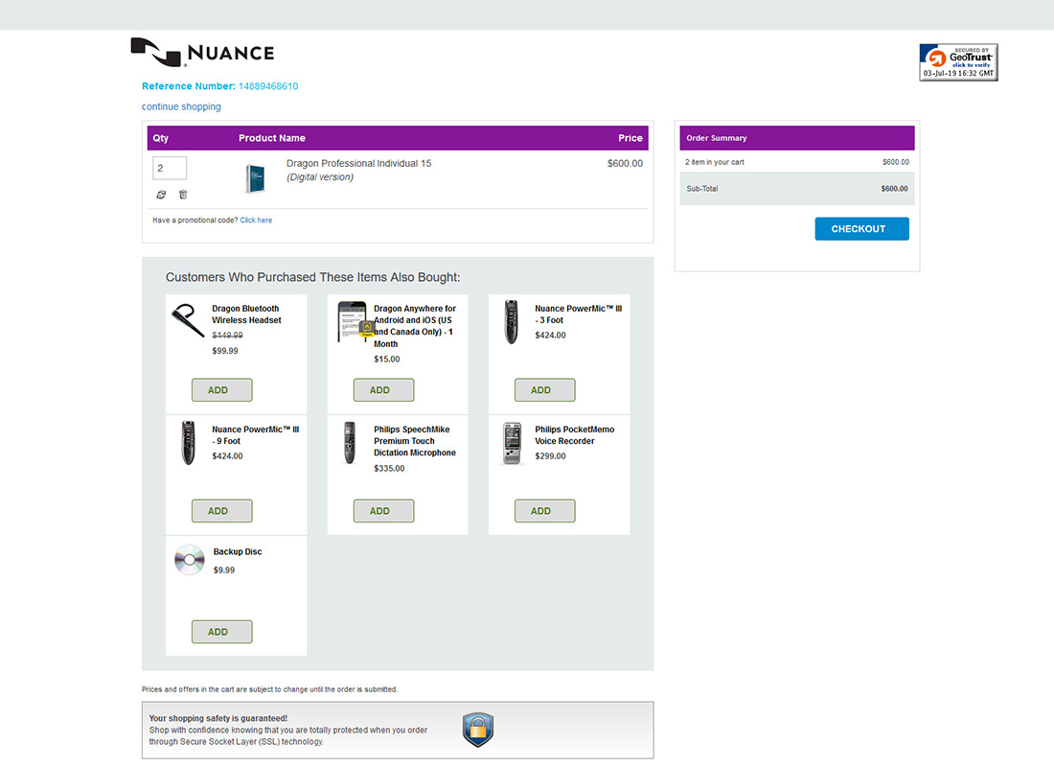Screen dimensions: 1054x767
Task: Click the Qty column header
Action: coord(161,138)
